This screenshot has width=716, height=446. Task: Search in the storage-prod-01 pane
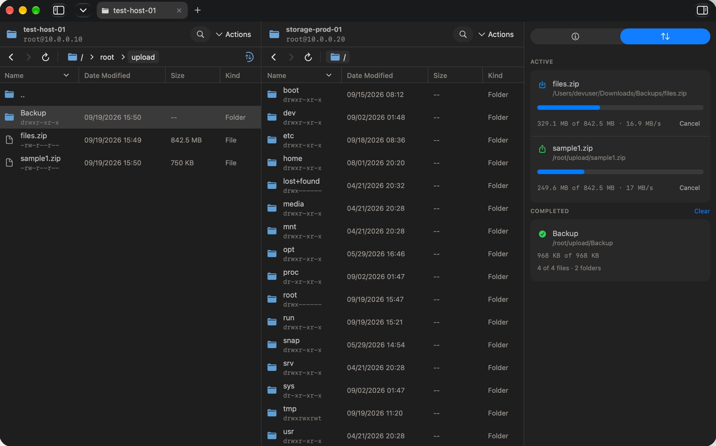[x=463, y=34]
